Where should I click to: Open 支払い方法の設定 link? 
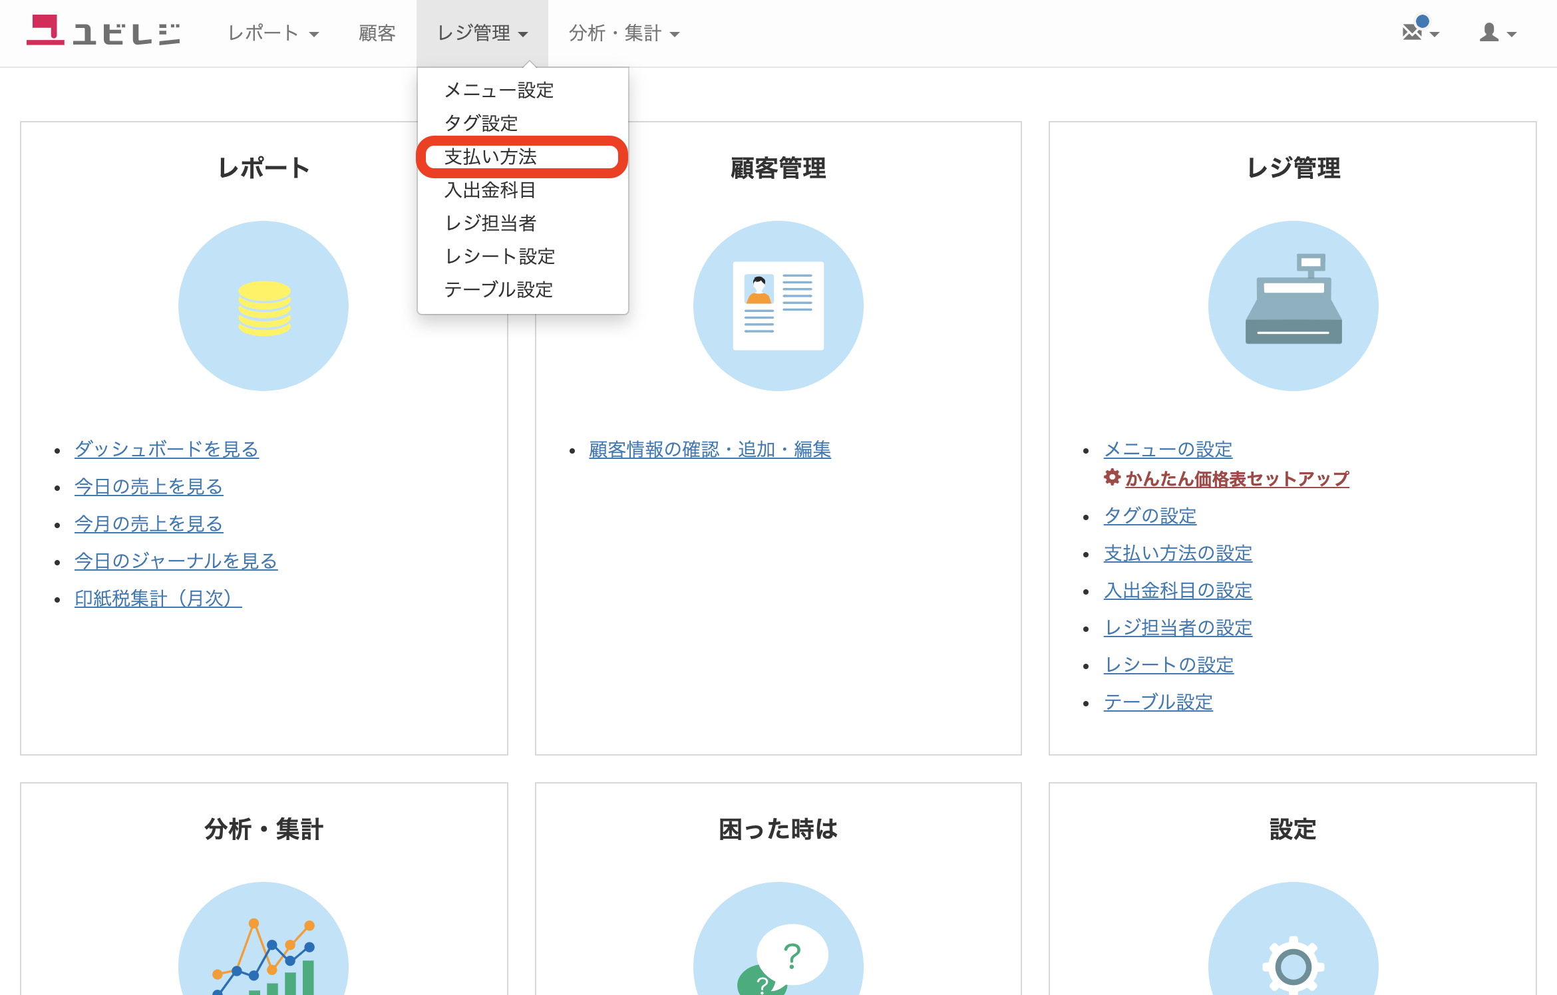pos(1178,553)
